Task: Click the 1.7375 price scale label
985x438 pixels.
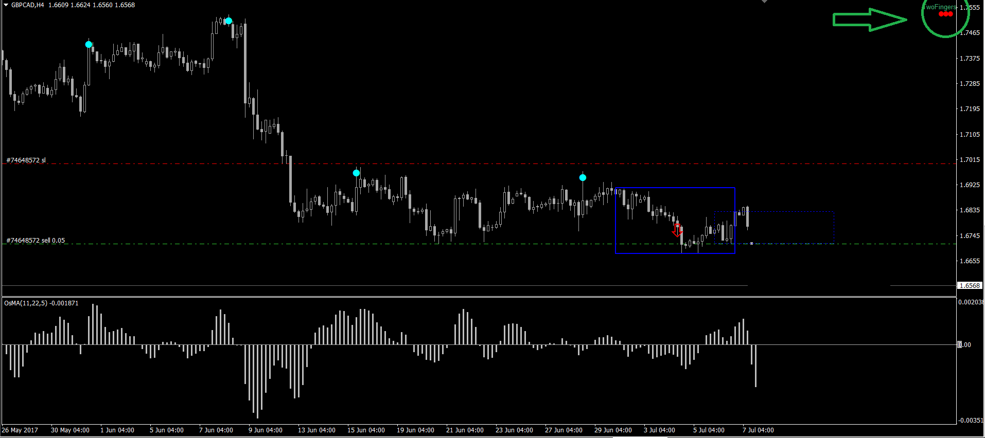Action: tap(970, 59)
